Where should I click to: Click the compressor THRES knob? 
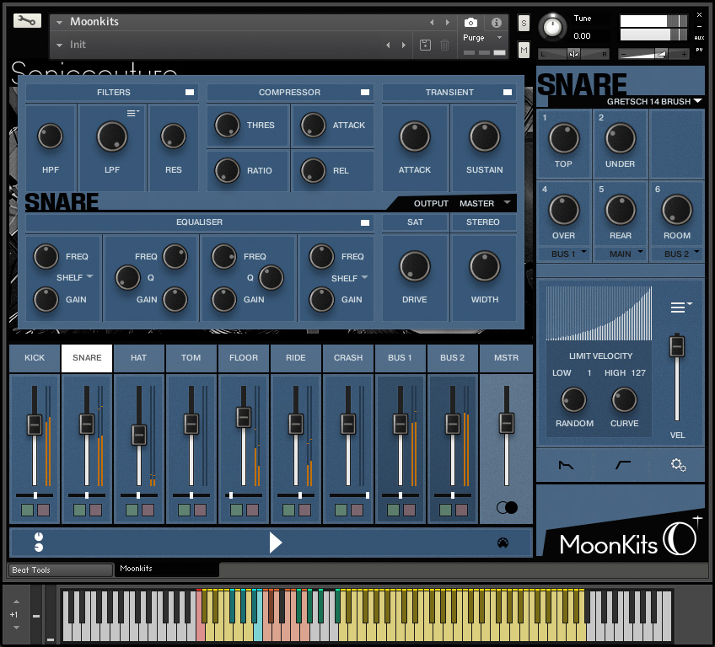227,125
